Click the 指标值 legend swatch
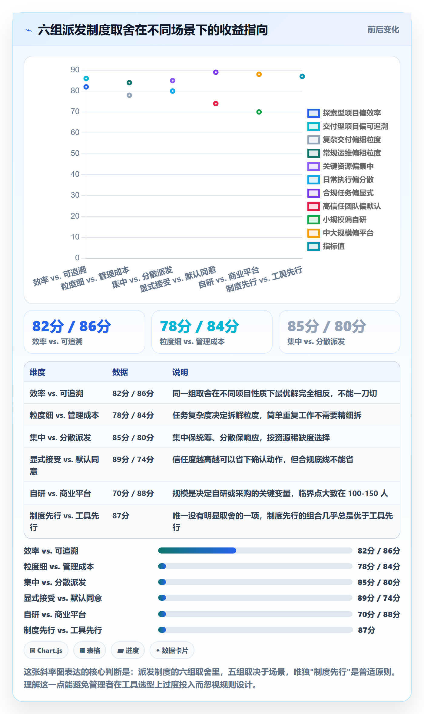The height and width of the screenshot is (714, 424). pos(313,246)
